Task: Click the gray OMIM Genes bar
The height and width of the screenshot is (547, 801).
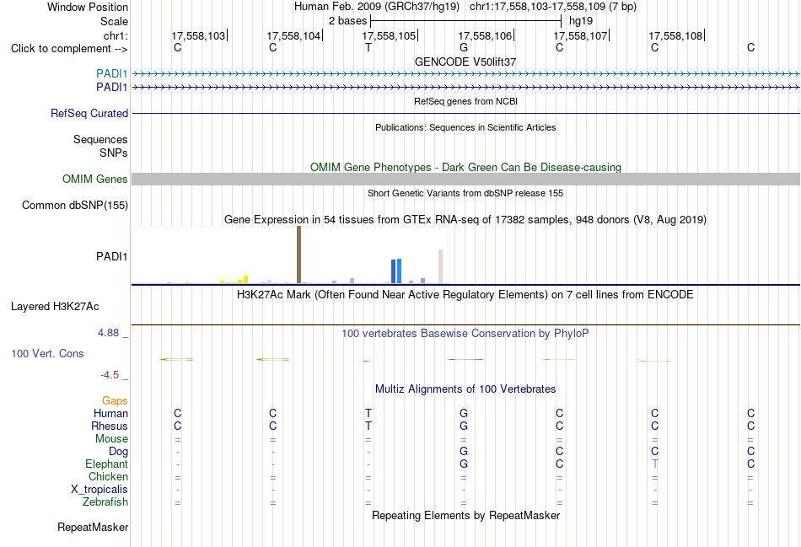Action: tap(465, 180)
